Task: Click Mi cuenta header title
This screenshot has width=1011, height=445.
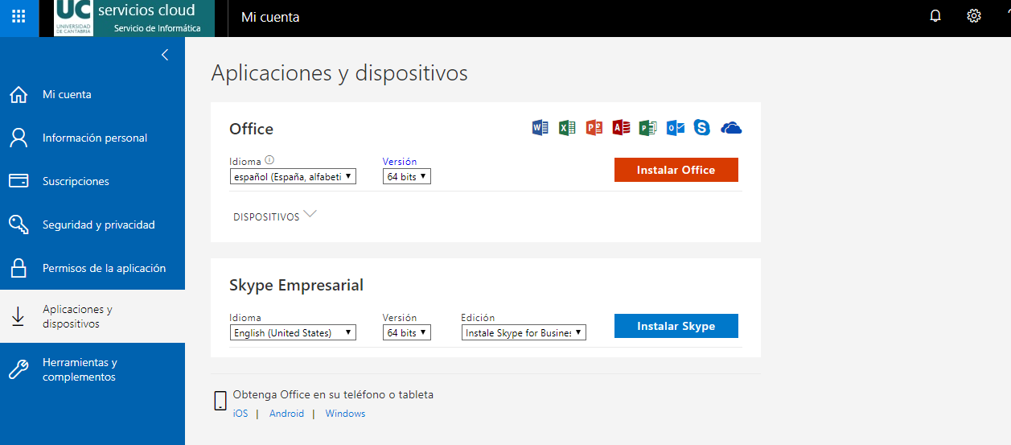Action: tap(270, 17)
